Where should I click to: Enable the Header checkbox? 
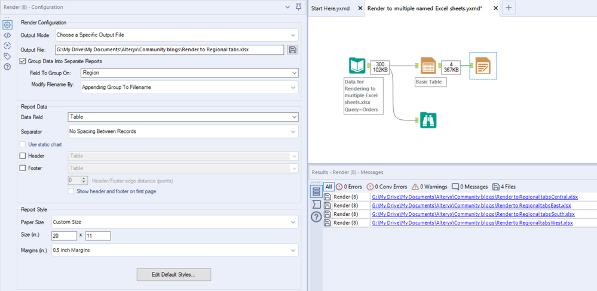point(23,156)
